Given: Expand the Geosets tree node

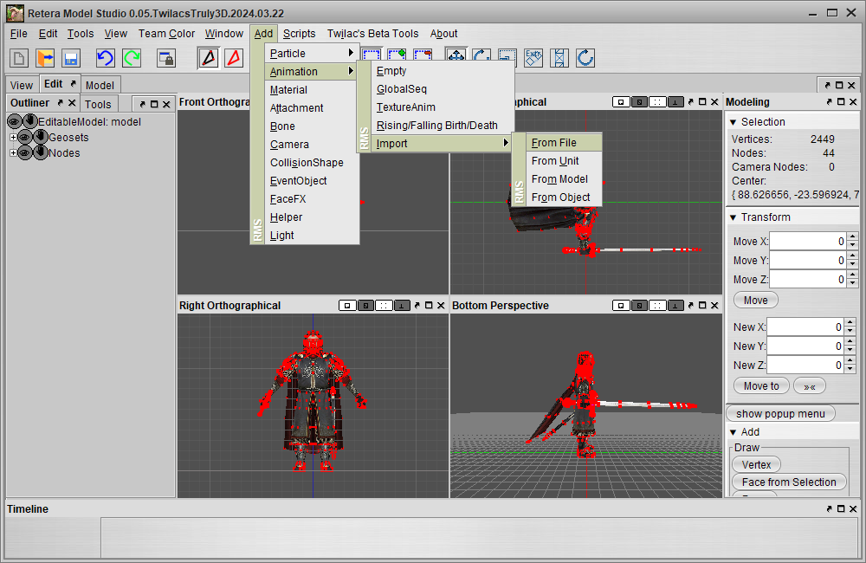Looking at the screenshot, I should coord(13,138).
